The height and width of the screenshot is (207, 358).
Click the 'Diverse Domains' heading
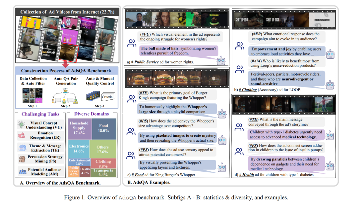91,114
